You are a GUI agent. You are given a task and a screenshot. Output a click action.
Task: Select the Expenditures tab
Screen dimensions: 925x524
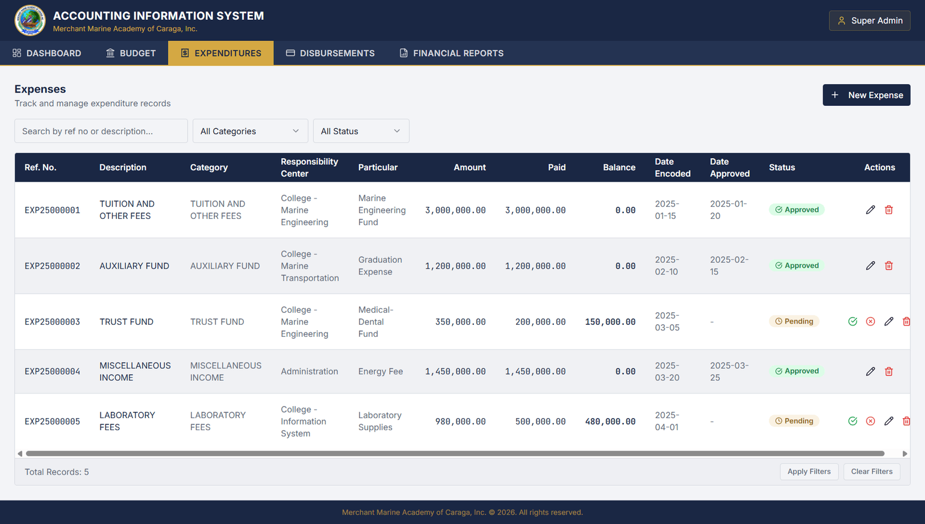point(221,53)
